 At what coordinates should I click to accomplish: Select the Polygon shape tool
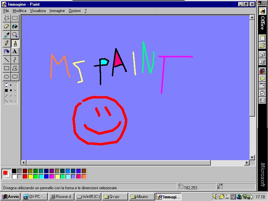15,68
